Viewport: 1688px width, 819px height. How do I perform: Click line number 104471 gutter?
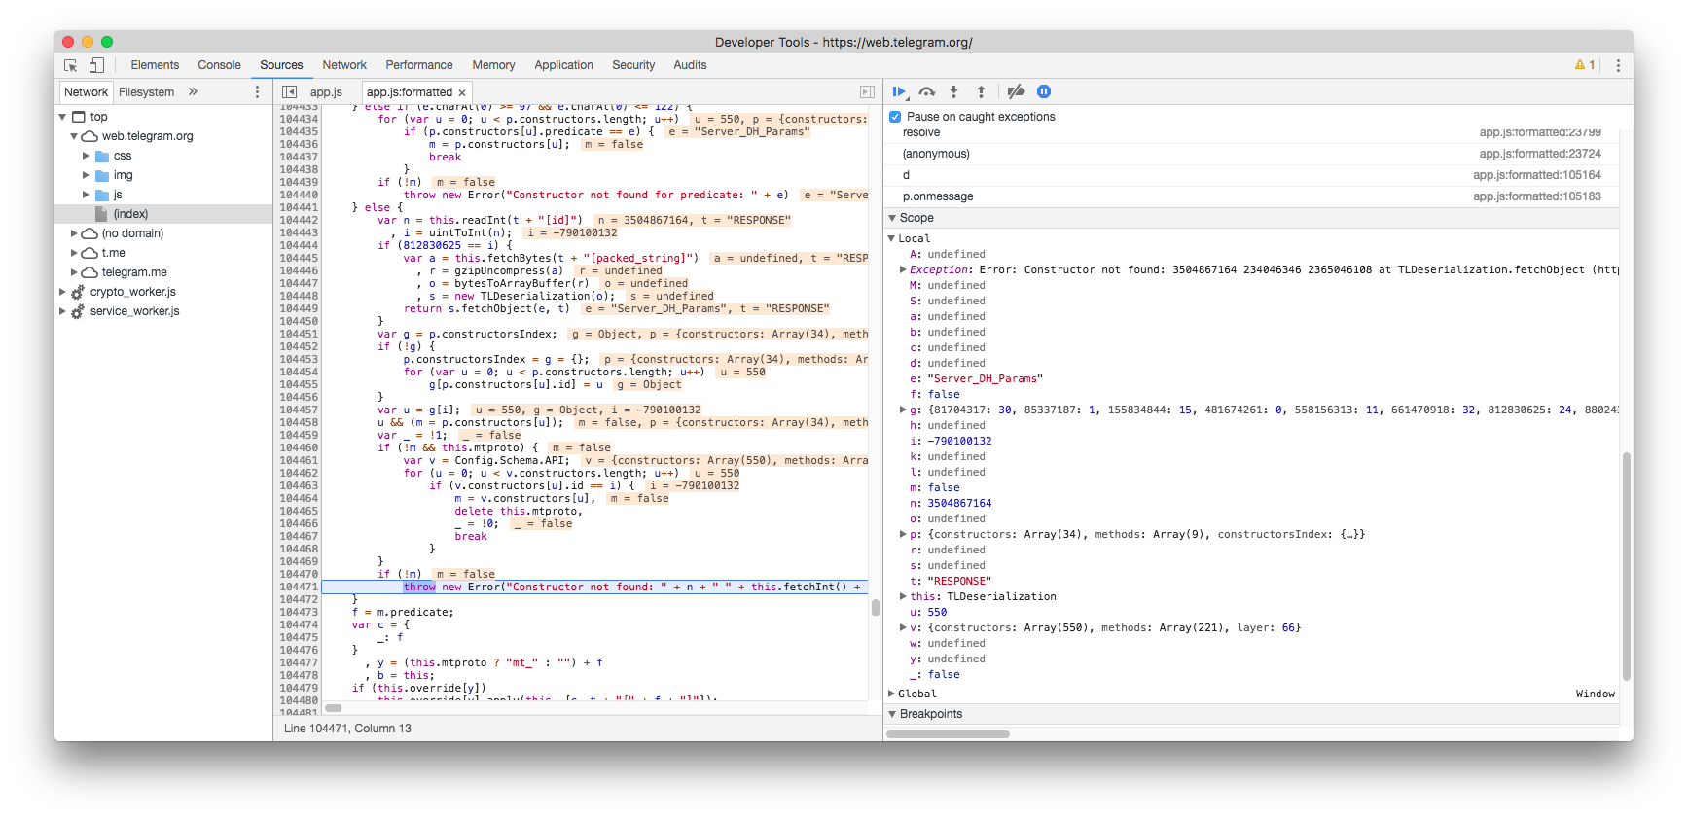click(299, 588)
